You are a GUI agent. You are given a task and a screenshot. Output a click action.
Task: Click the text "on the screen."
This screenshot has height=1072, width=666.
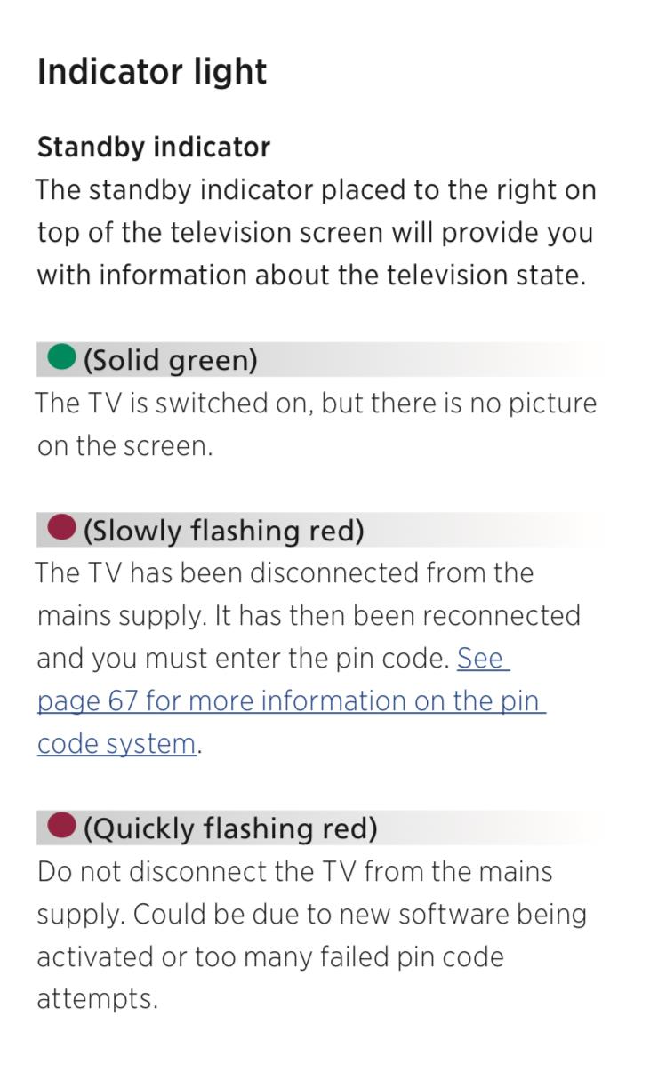coord(124,446)
